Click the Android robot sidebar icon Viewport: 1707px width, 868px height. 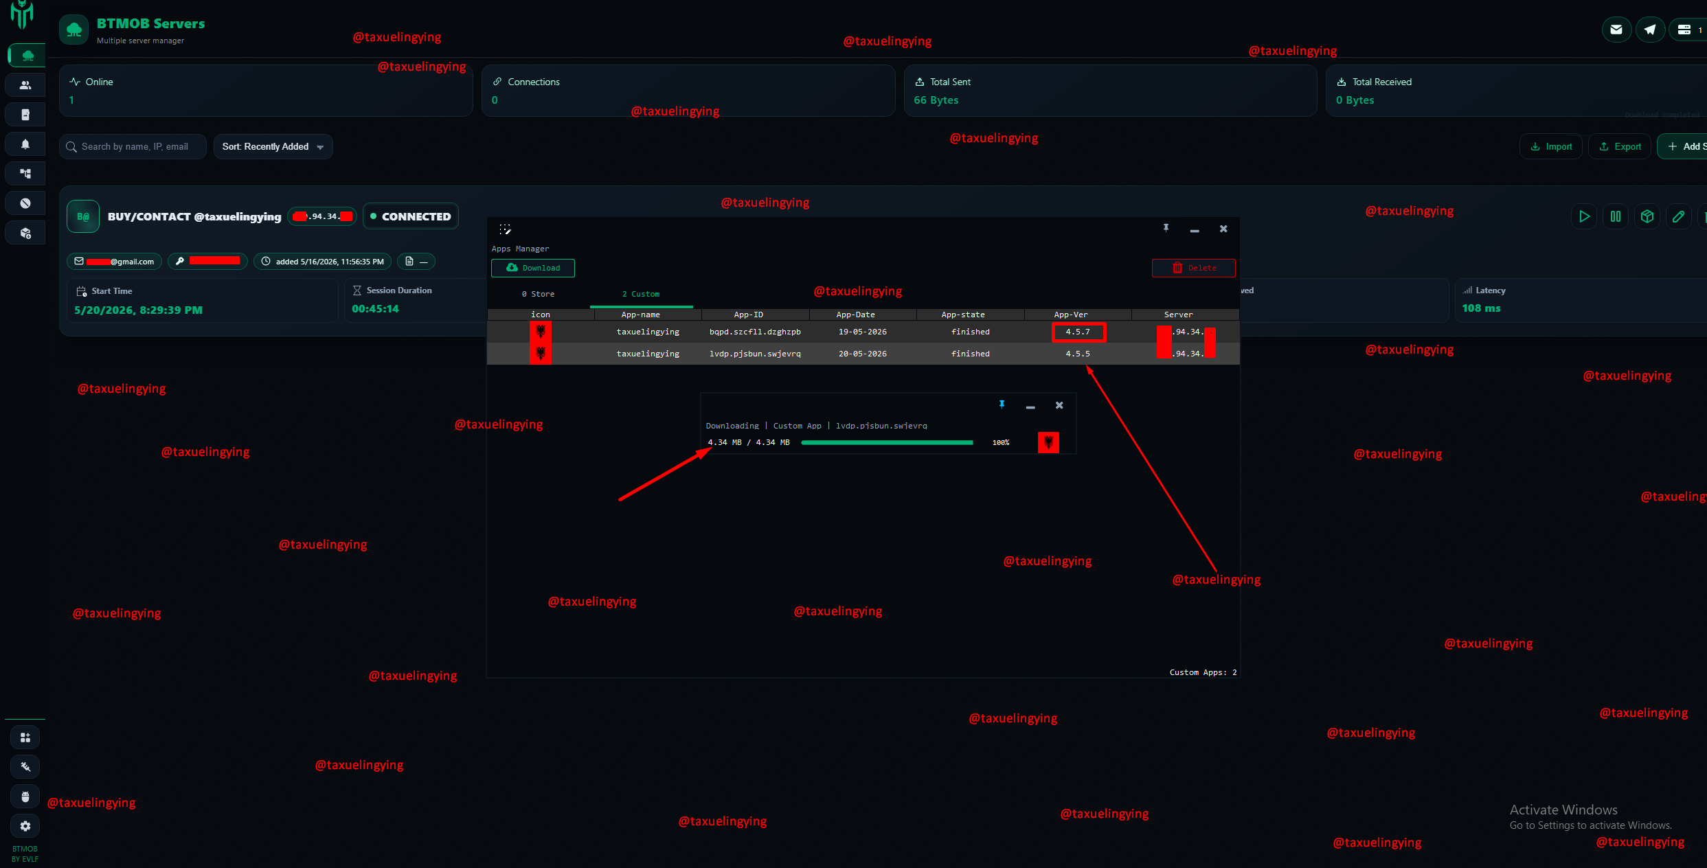(25, 797)
